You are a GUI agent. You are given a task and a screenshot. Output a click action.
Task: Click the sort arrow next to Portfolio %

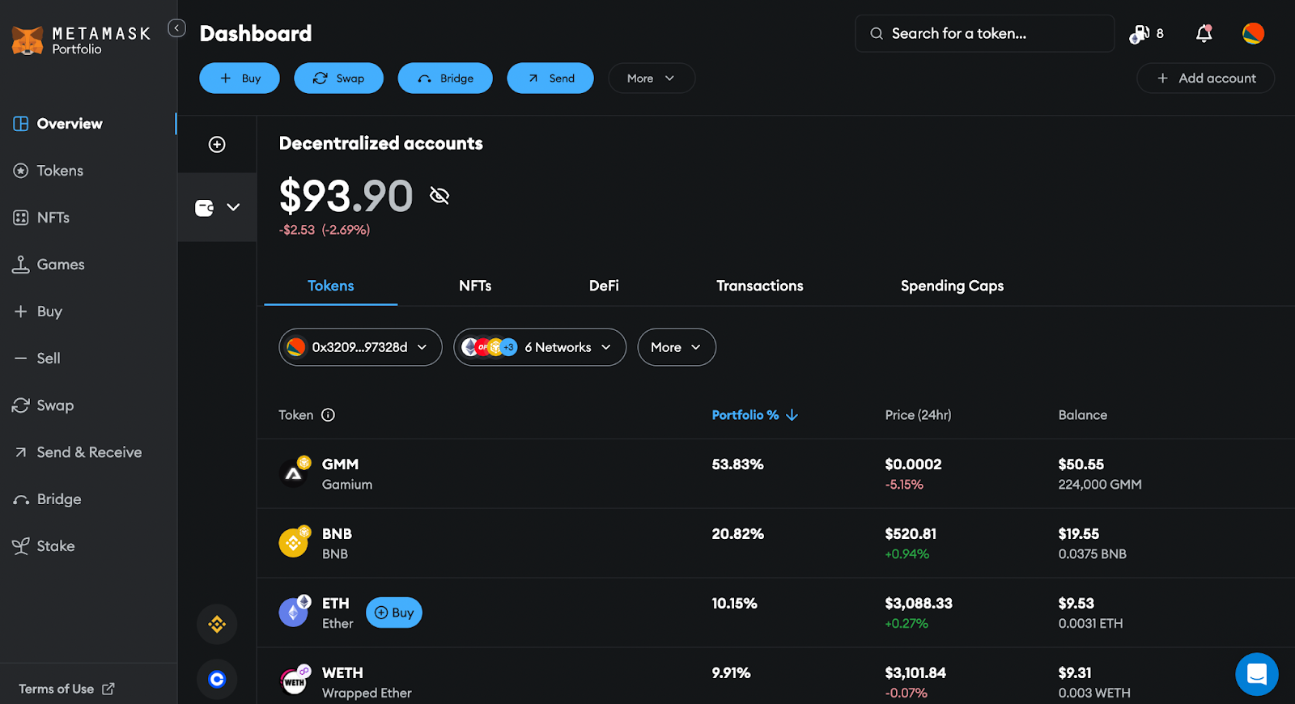tap(792, 415)
